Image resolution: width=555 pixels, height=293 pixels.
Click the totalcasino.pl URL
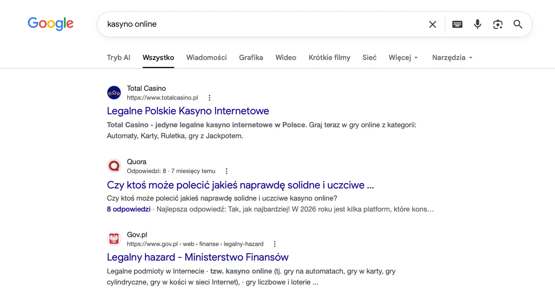click(x=162, y=98)
